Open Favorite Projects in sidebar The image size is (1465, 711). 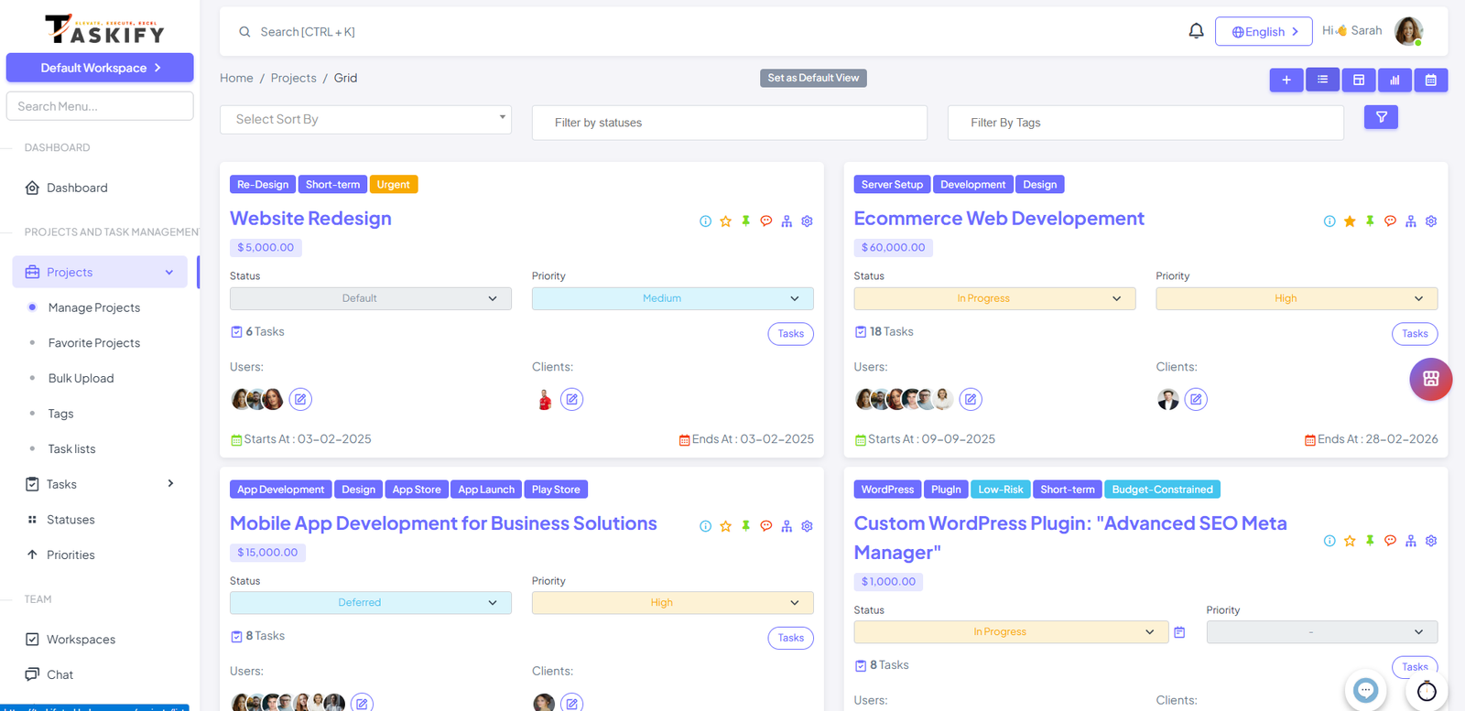point(94,343)
